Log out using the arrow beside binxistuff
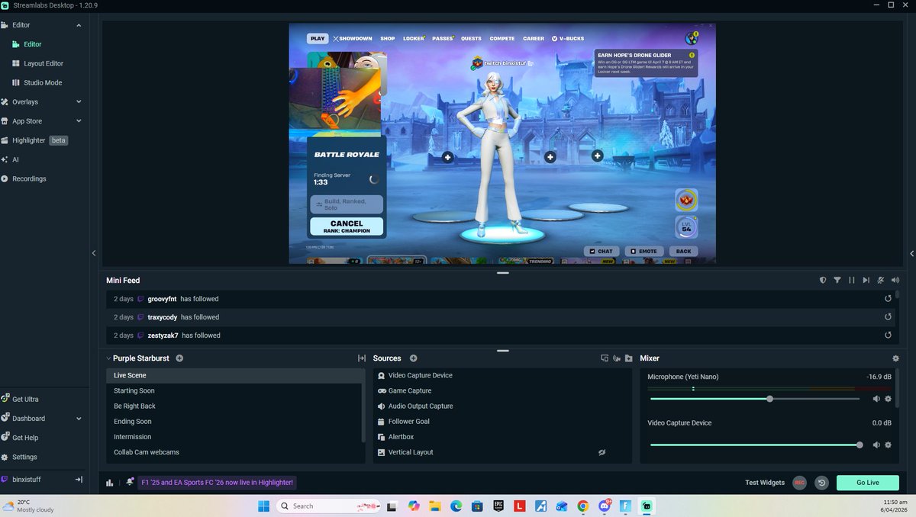This screenshot has width=916, height=517. (78, 480)
